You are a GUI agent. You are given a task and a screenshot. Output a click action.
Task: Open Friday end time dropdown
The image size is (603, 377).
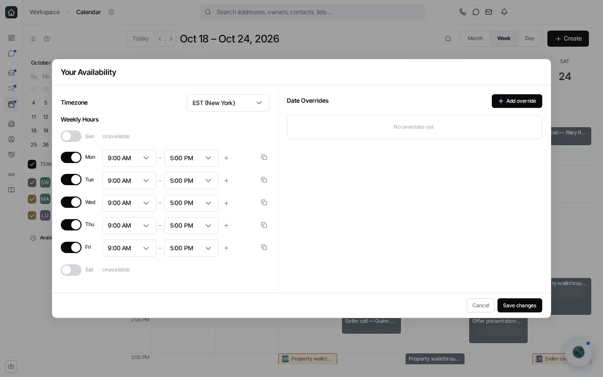point(191,248)
